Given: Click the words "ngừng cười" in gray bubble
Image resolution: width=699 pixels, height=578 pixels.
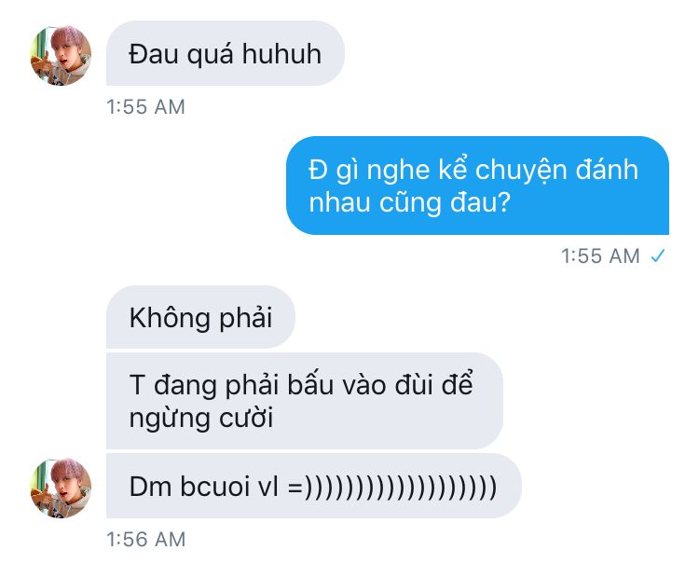Looking at the screenshot, I should [x=201, y=420].
